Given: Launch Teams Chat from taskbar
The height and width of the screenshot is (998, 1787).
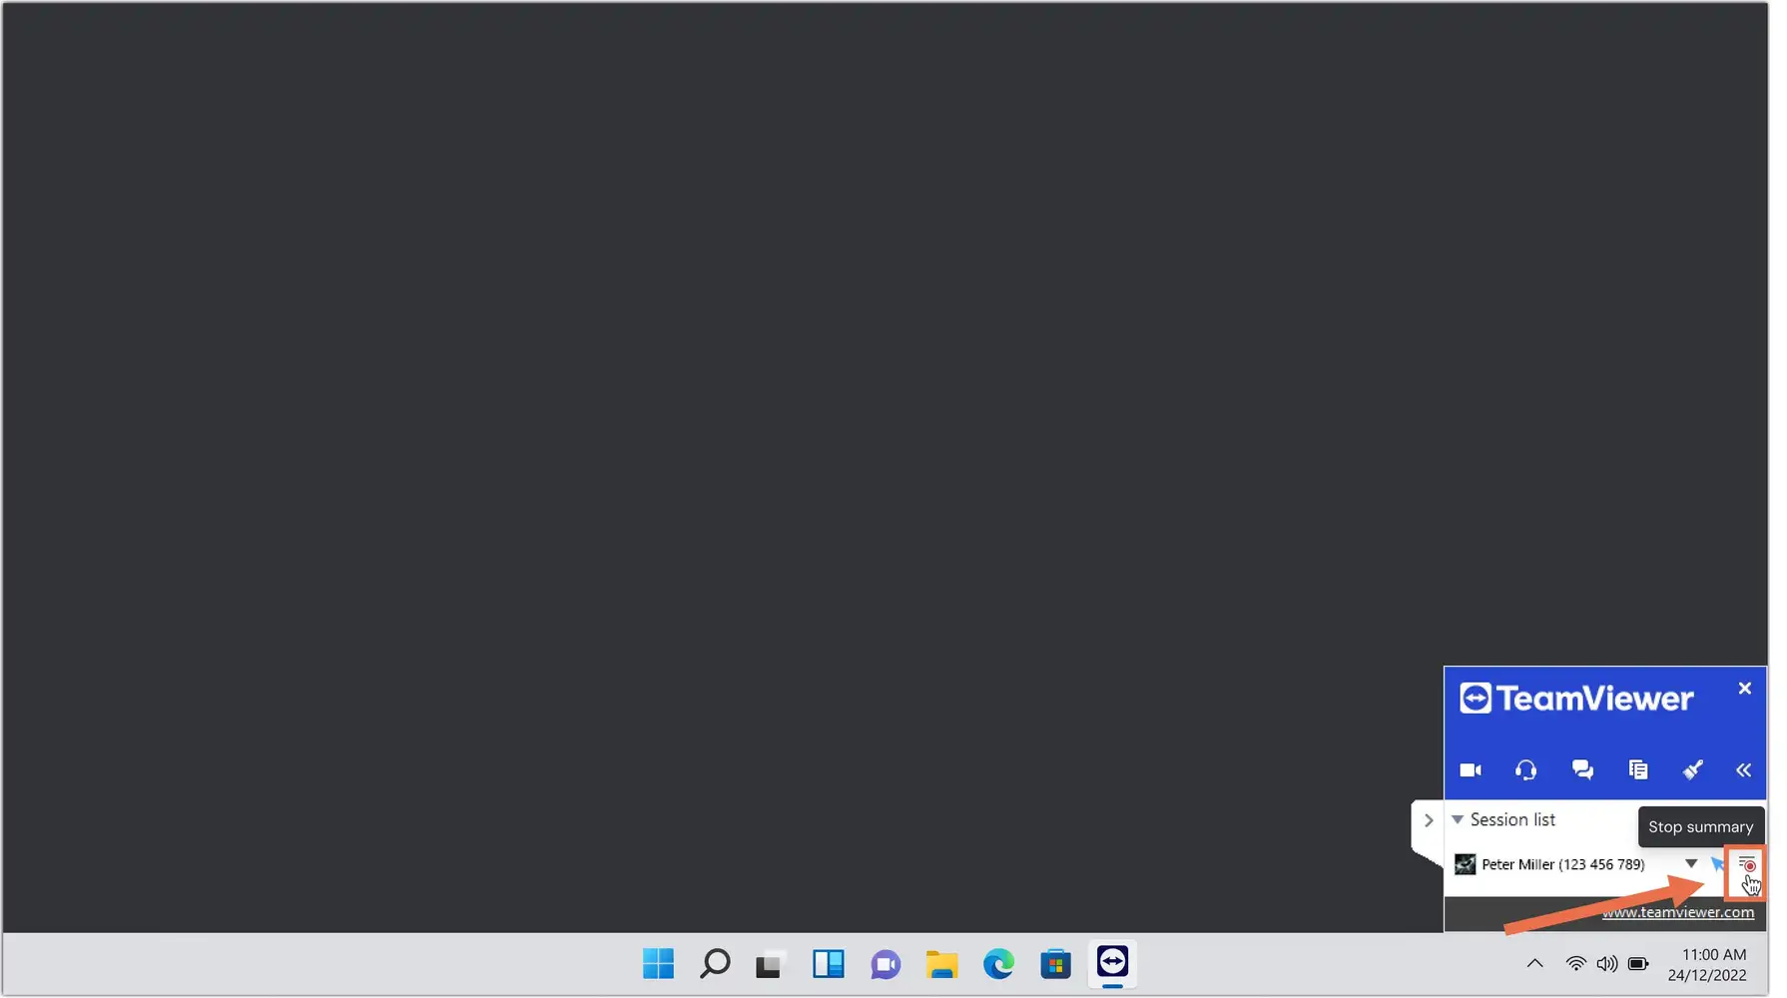Looking at the screenshot, I should click(885, 964).
